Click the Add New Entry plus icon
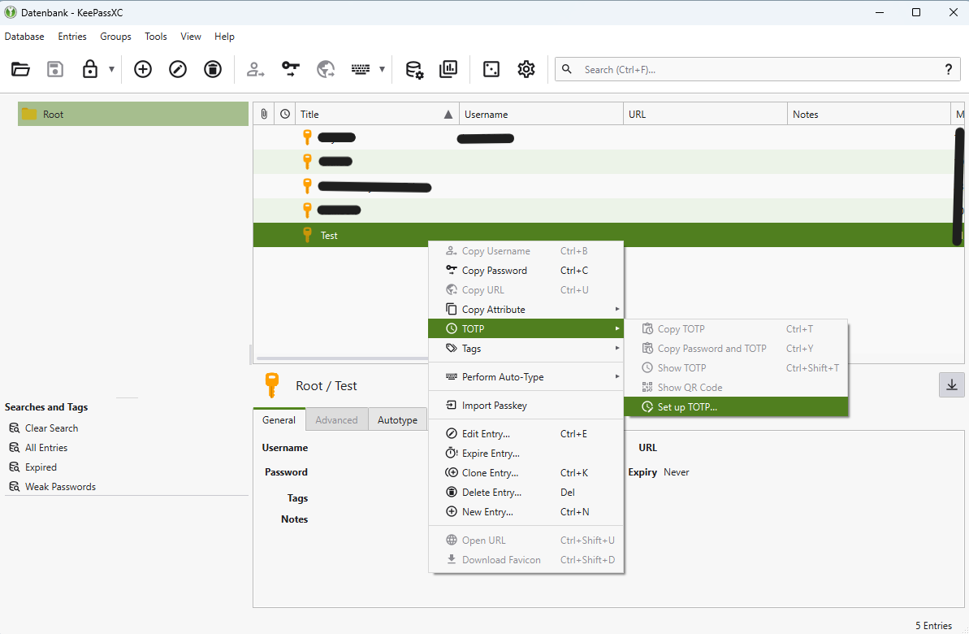The image size is (969, 634). [143, 69]
